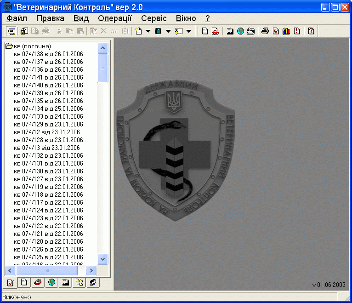Click the greyed edit list icon before X
Screen dimensions: 352x303
coord(93,31)
